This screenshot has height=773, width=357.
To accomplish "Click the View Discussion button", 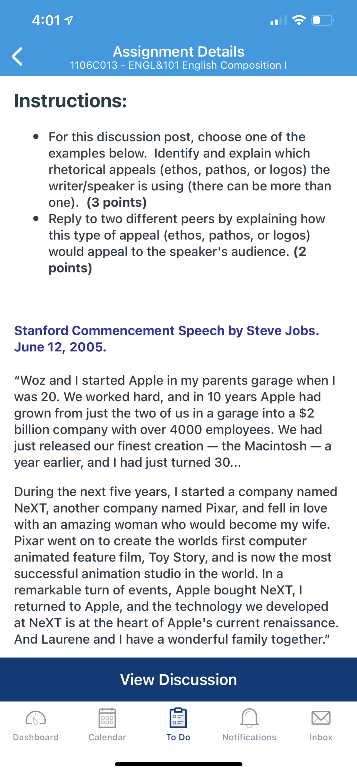I will pyautogui.click(x=178, y=679).
